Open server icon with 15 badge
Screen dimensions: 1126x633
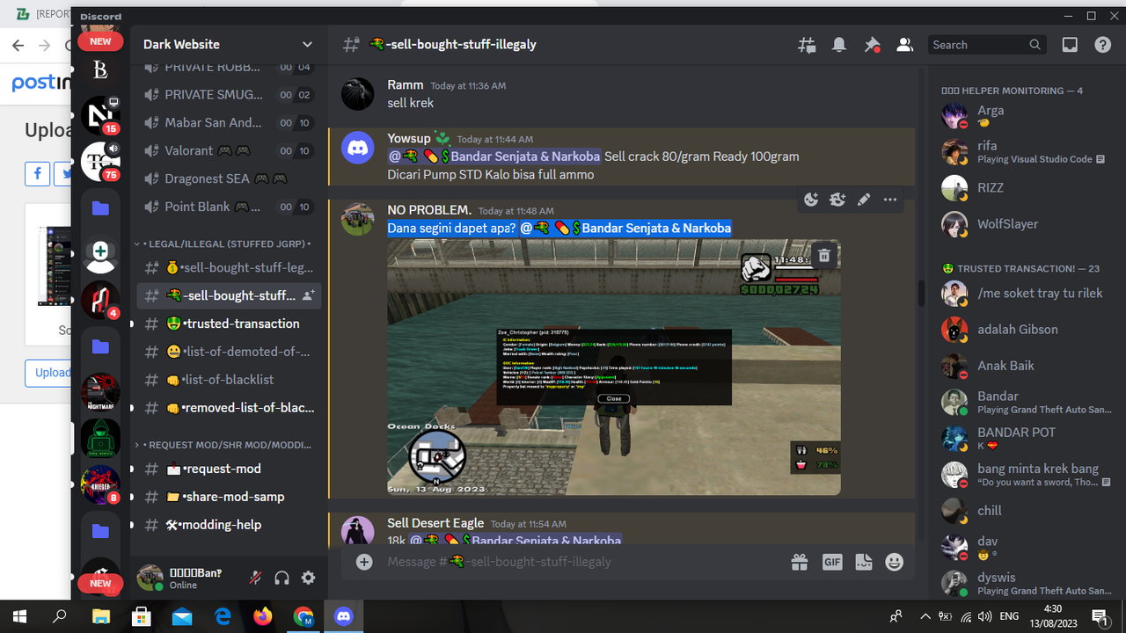[x=100, y=115]
